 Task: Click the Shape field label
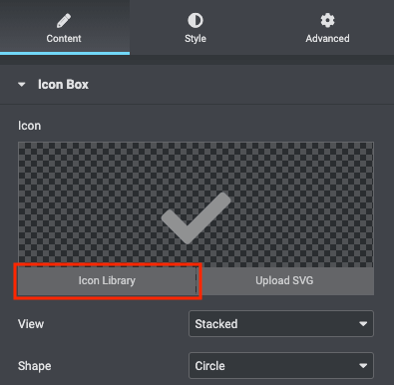click(35, 366)
